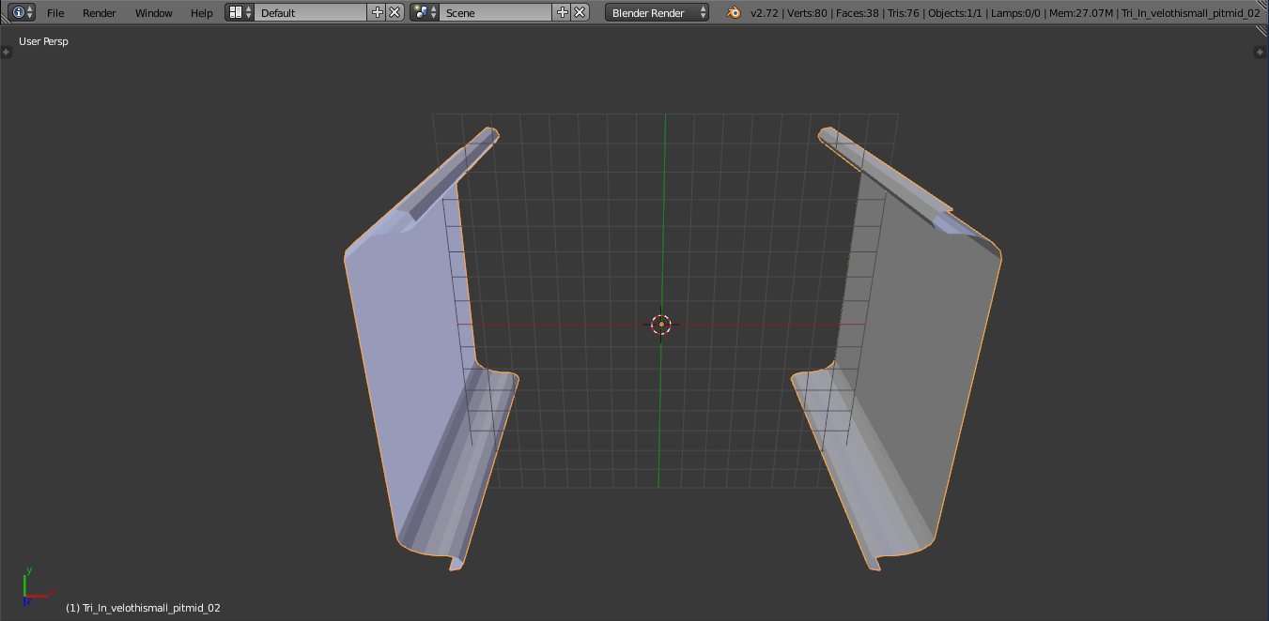Click the active object name in header stats
The image size is (1269, 621).
[x=1191, y=13]
